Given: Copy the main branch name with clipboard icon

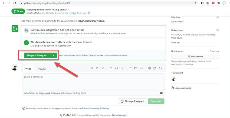Looking at the screenshot, I should (x=89, y=13).
